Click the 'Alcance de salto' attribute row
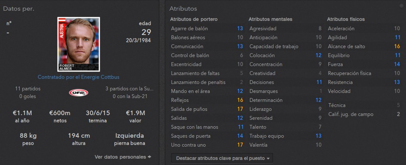This screenshot has height=165, width=406. click(364, 46)
